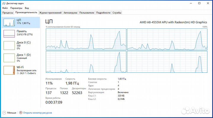Click the Включено virtualization value
This screenshot has width=213, height=118.
point(123,93)
